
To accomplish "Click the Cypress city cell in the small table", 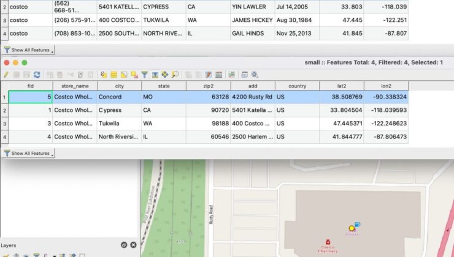I will [119, 110].
